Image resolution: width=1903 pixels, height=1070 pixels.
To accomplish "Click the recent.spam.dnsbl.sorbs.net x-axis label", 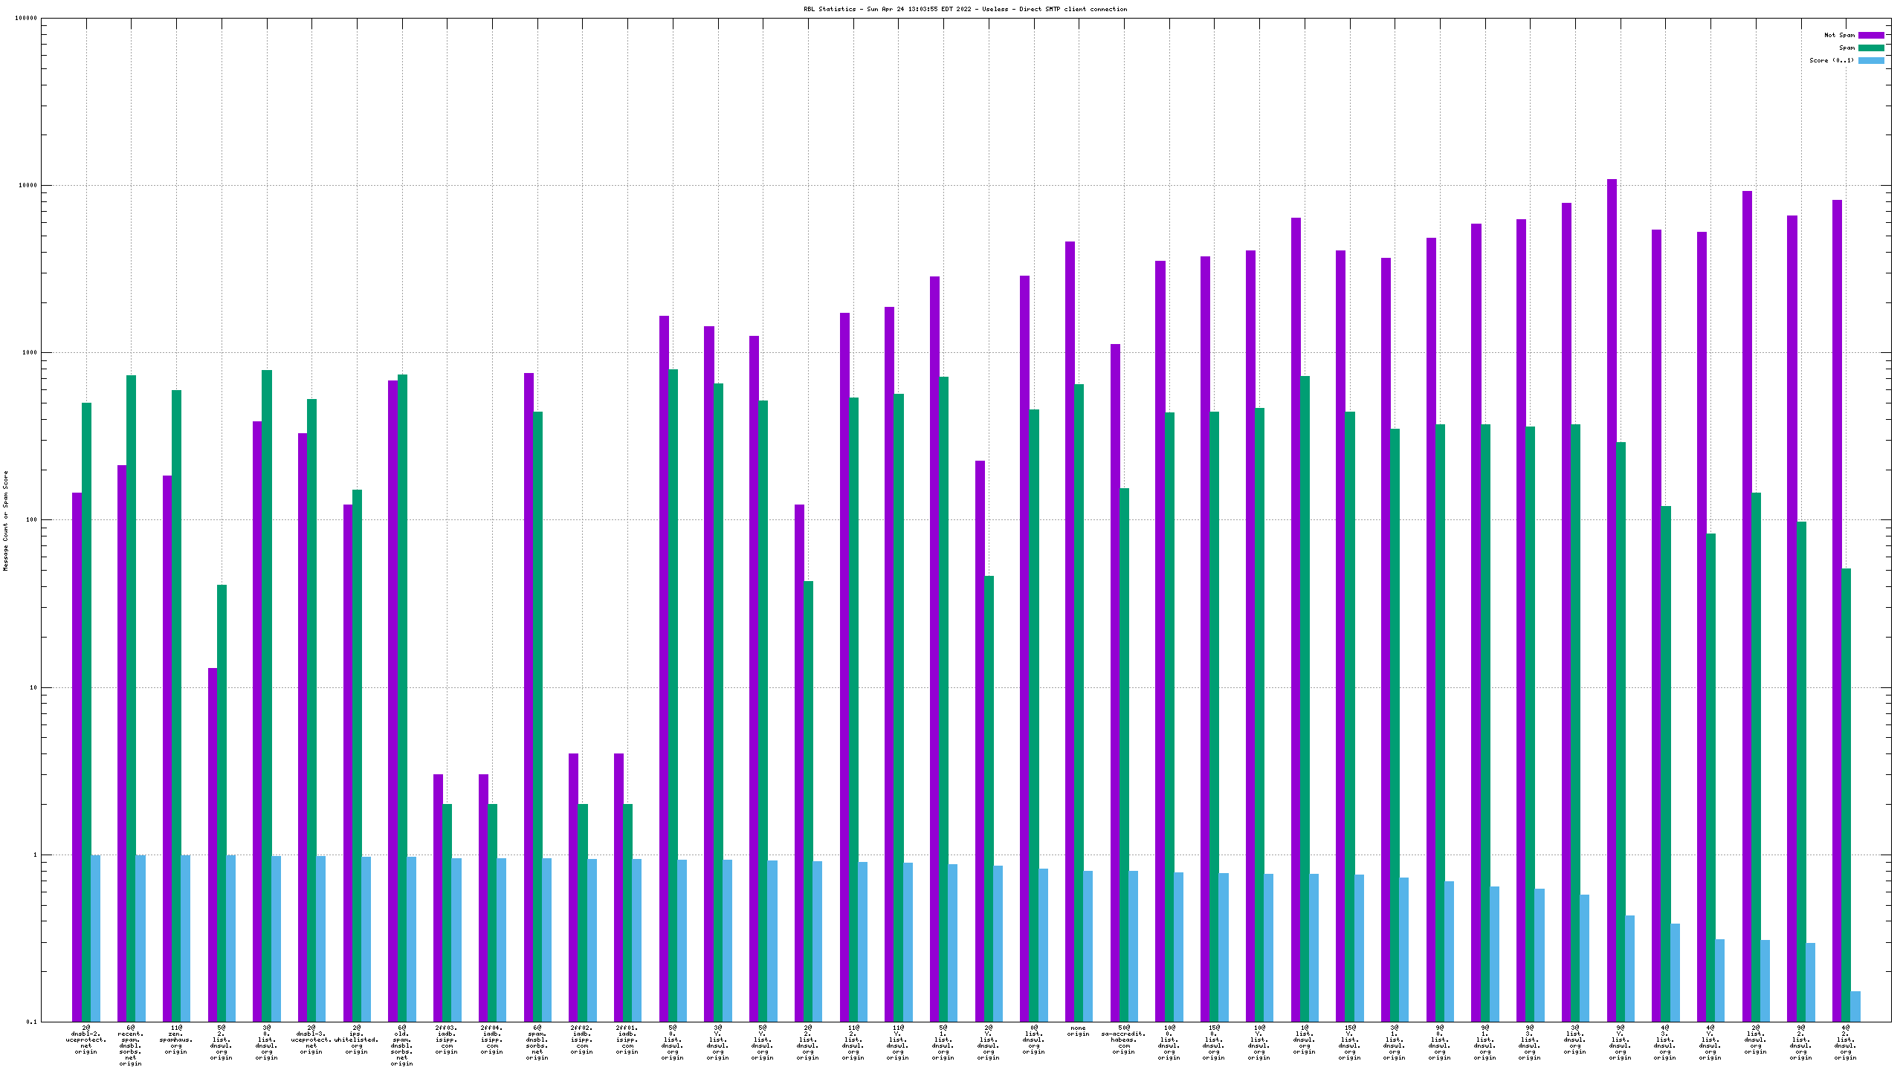I will coord(131,1045).
